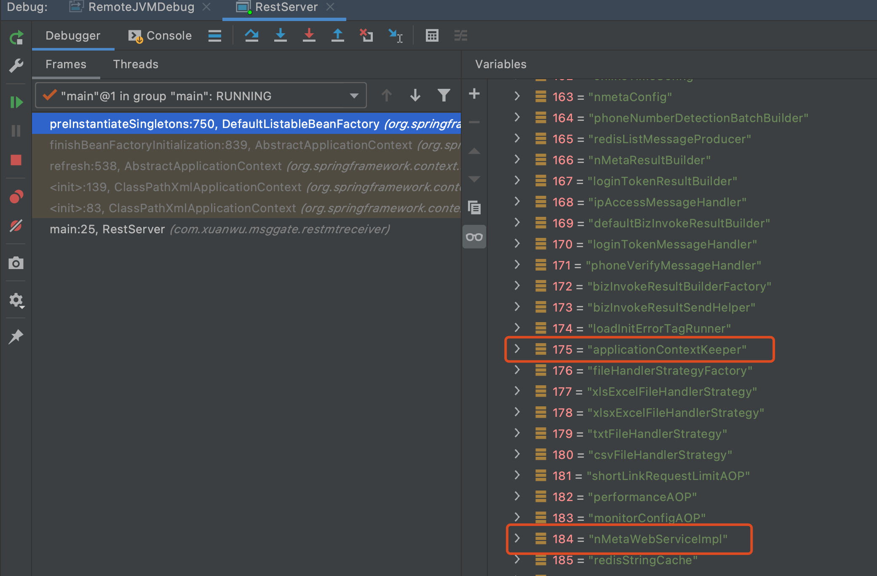Click the Trace Current Stream Chain icon
This screenshot has height=576, width=877.
tap(461, 36)
